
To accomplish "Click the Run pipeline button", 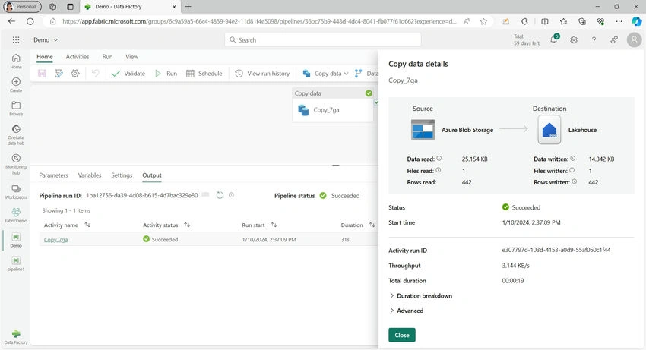I will click(166, 74).
